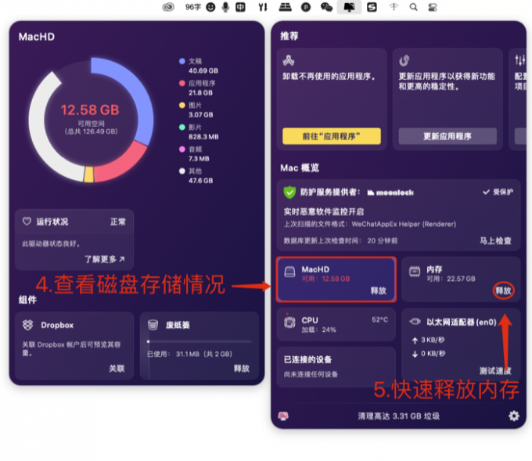532x461 pixels.
Task: Click the MacHD disk drive icon
Action: [x=289, y=272]
